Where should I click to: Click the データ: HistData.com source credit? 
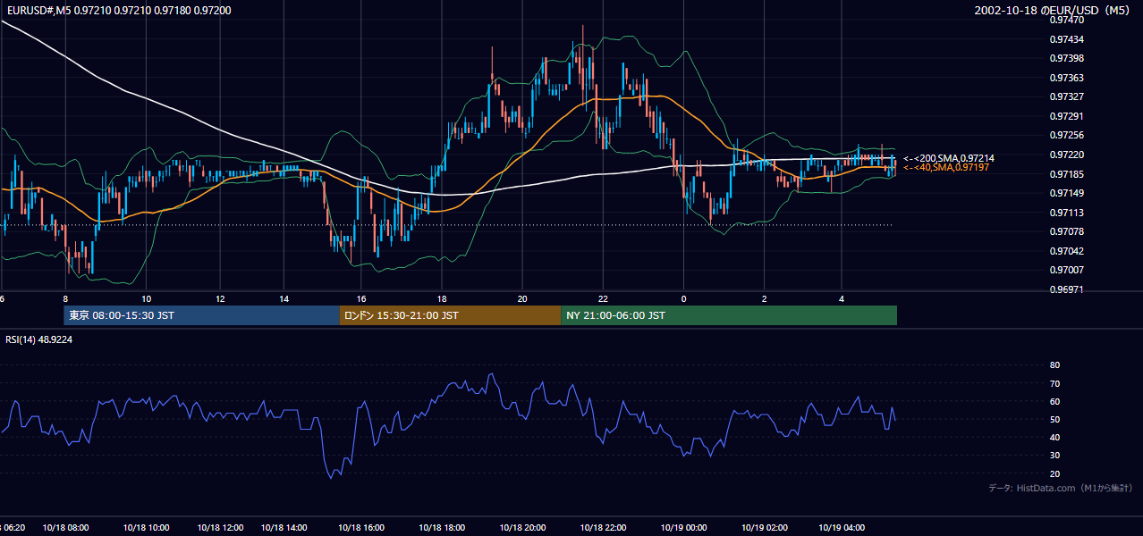tap(1060, 488)
